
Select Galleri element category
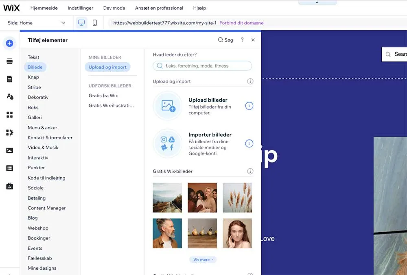click(x=35, y=117)
